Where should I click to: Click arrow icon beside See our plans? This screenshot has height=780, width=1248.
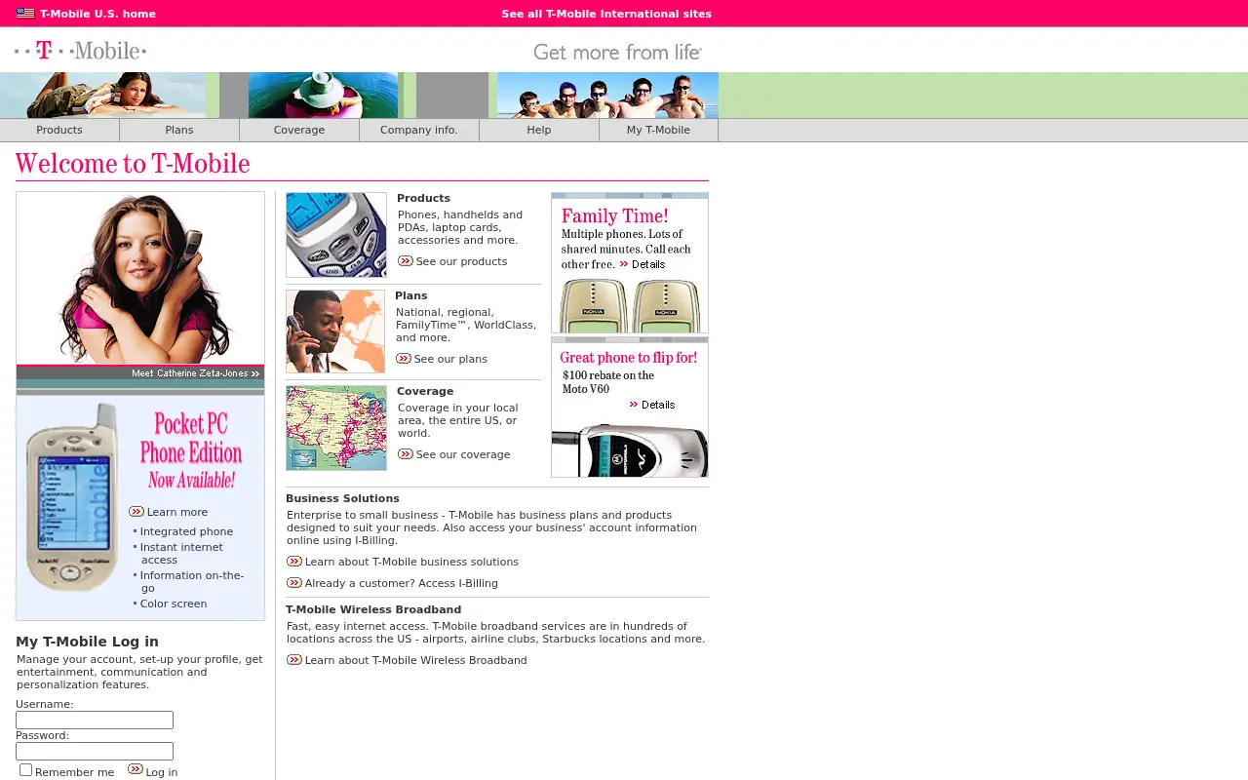tap(404, 359)
